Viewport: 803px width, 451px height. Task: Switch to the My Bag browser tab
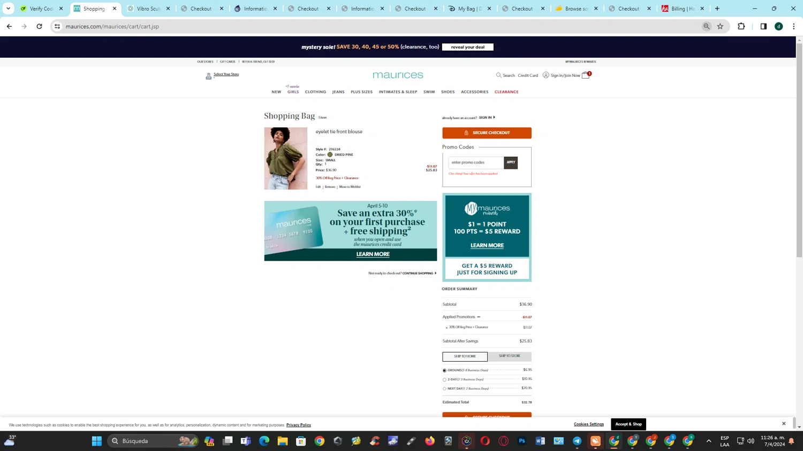pos(470,9)
